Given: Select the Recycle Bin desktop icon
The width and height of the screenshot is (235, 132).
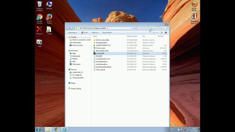Looking at the screenshot, I should (x=40, y=6).
